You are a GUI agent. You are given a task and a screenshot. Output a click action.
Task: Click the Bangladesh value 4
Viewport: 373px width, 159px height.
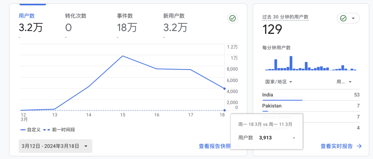point(358,128)
